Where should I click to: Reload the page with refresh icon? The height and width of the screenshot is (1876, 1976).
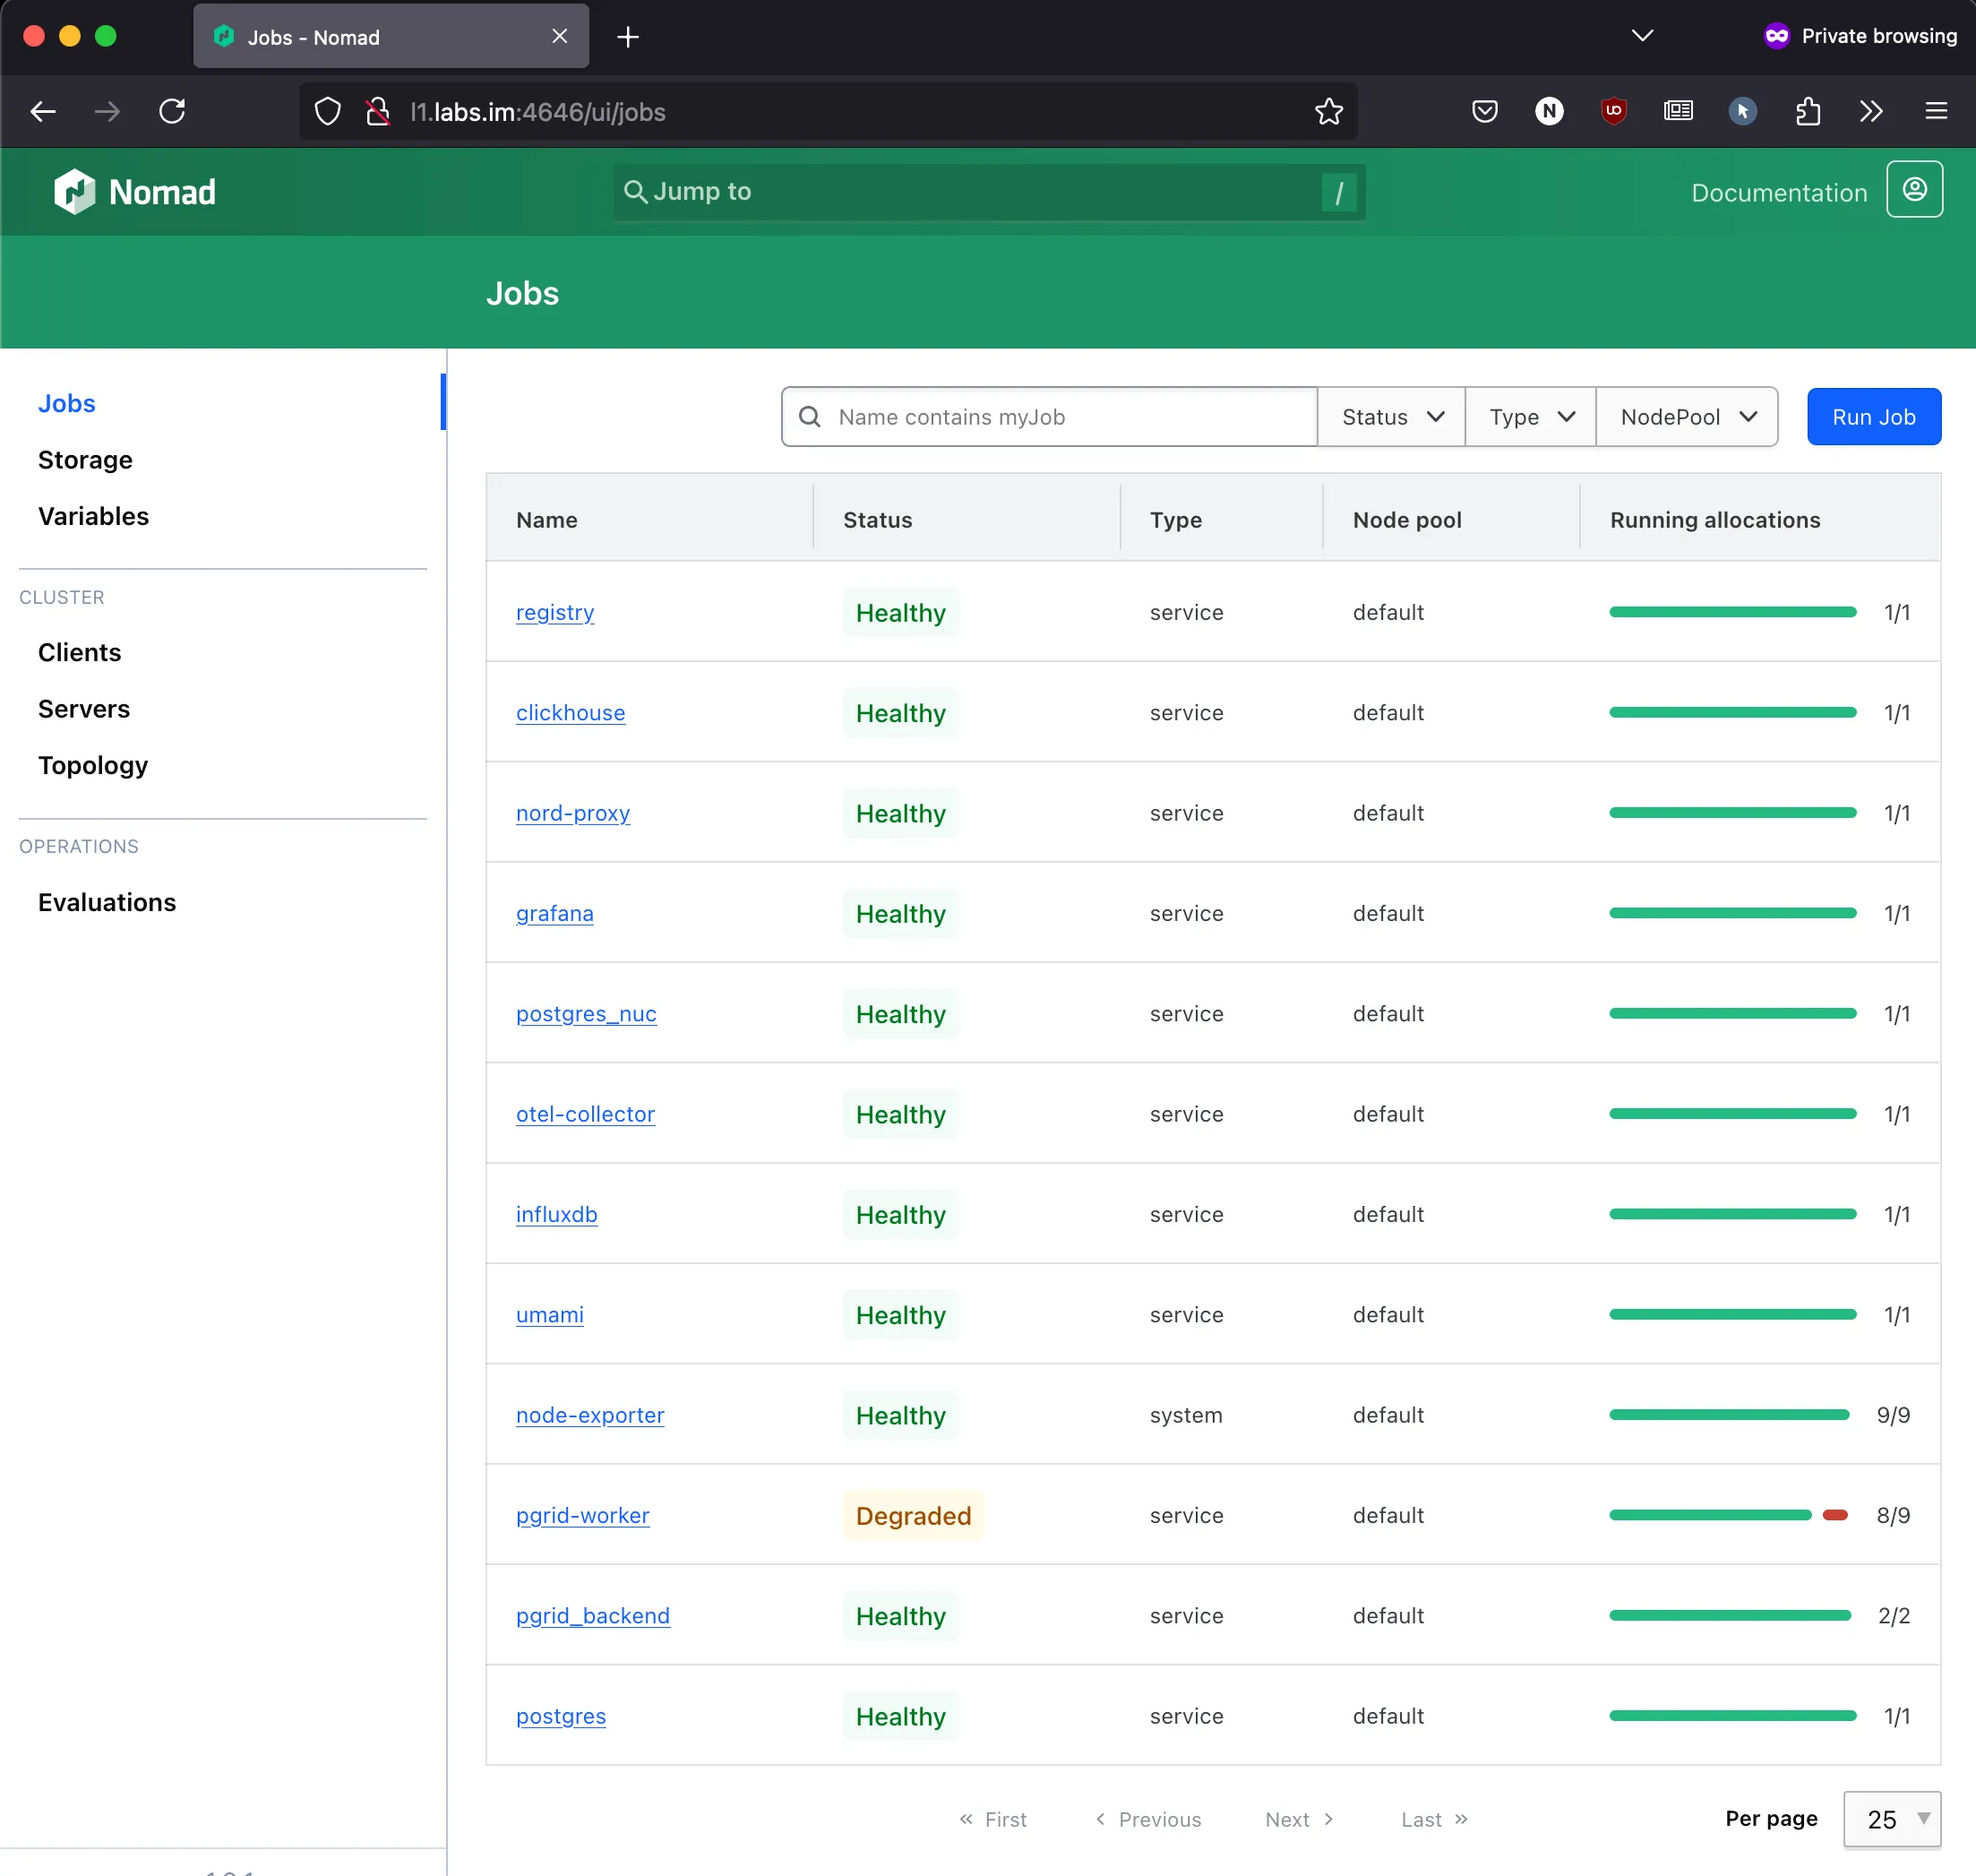[172, 111]
